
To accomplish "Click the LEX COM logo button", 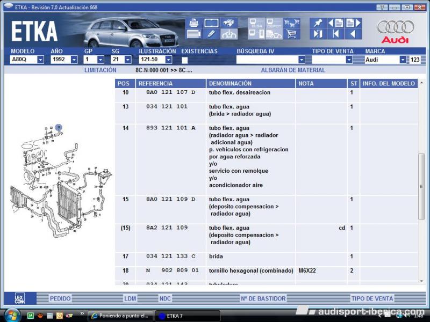I will click(19, 298).
